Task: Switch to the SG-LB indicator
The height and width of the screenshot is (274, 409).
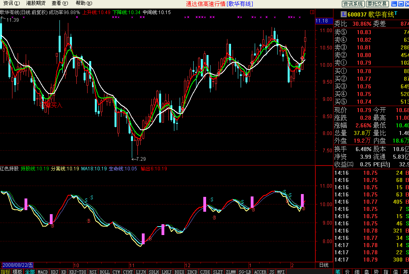Action: [x=245, y=272]
